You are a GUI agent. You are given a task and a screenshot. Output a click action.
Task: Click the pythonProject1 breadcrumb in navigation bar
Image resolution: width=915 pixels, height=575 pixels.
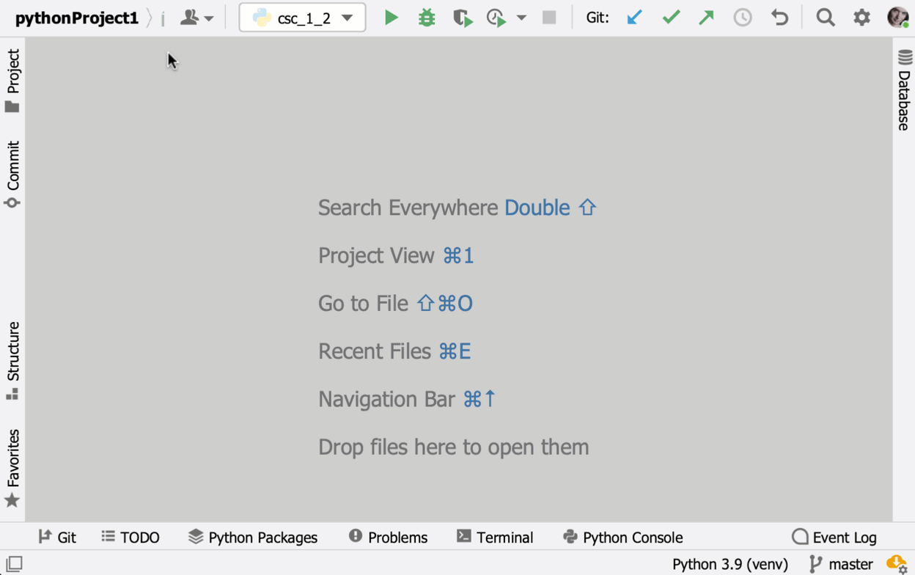(77, 18)
